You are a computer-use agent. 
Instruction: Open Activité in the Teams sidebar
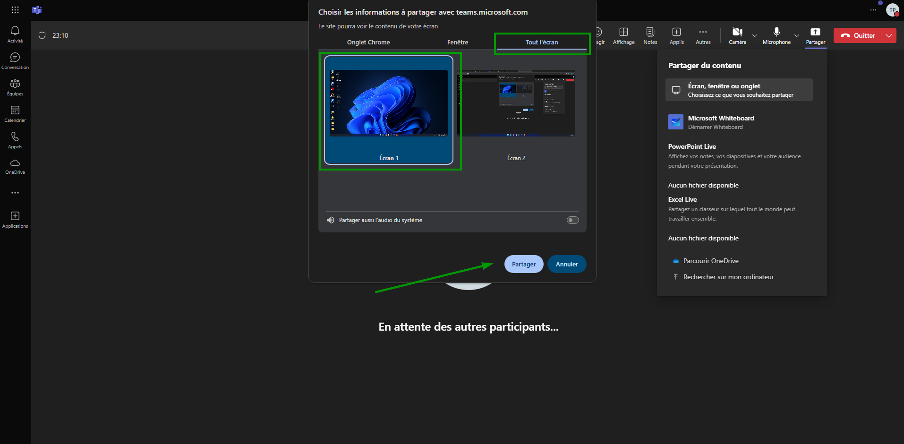click(x=15, y=34)
